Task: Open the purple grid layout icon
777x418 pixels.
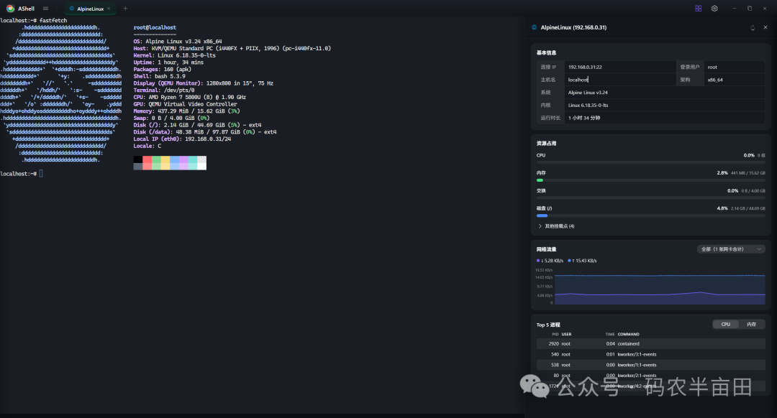Action: [698, 9]
